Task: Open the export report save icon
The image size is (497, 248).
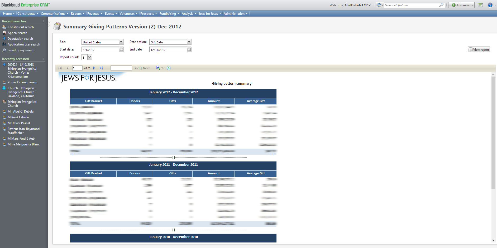Action: (158, 68)
